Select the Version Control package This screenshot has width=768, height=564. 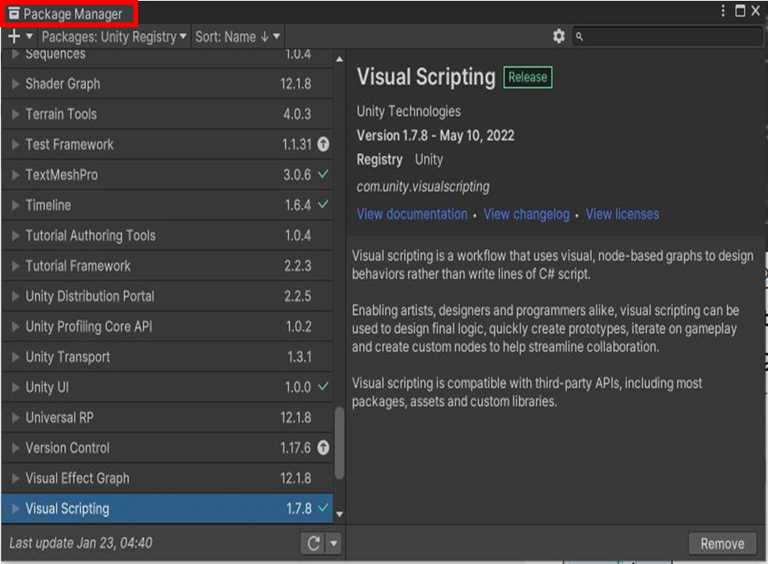tap(167, 448)
